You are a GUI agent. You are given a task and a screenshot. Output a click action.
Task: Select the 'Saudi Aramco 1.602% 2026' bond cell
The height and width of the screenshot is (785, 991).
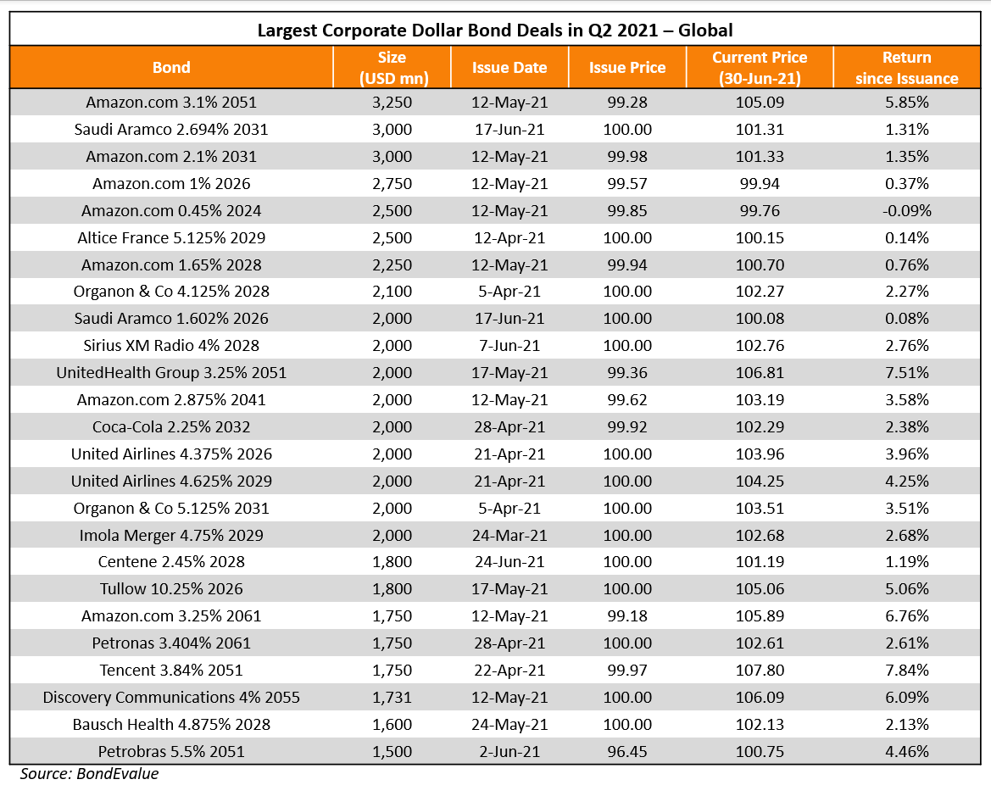coord(171,319)
